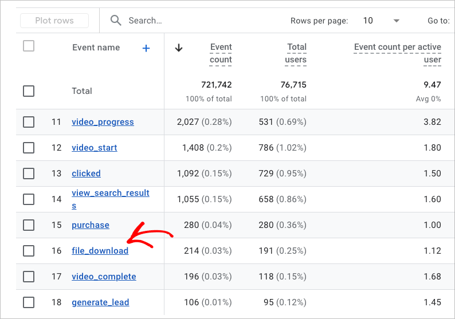The height and width of the screenshot is (319, 455).
Task: Select the checkbox for video_complete row
Action: pyautogui.click(x=29, y=277)
